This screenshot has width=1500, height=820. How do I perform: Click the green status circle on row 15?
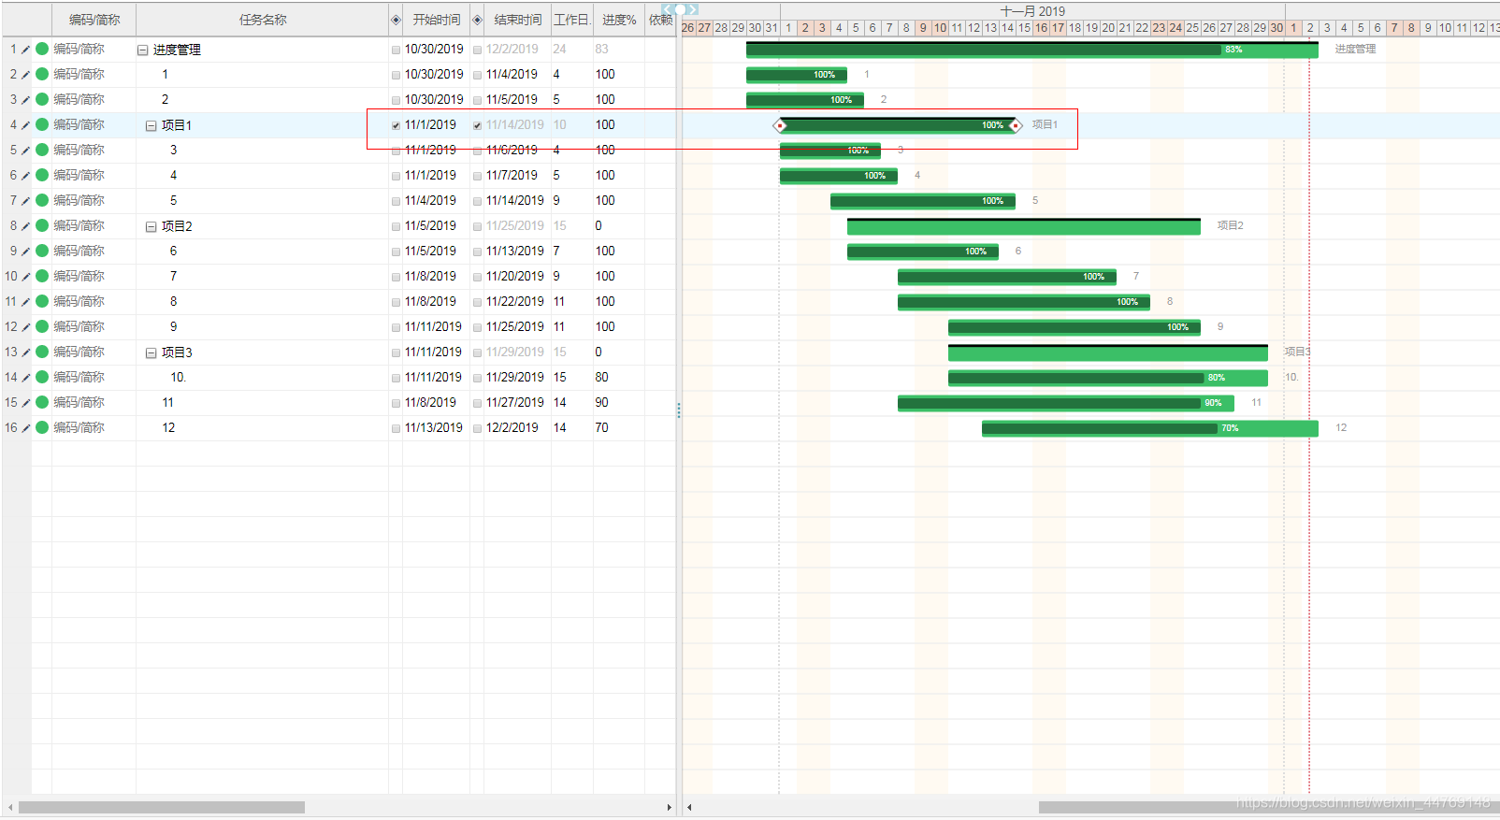tap(42, 402)
